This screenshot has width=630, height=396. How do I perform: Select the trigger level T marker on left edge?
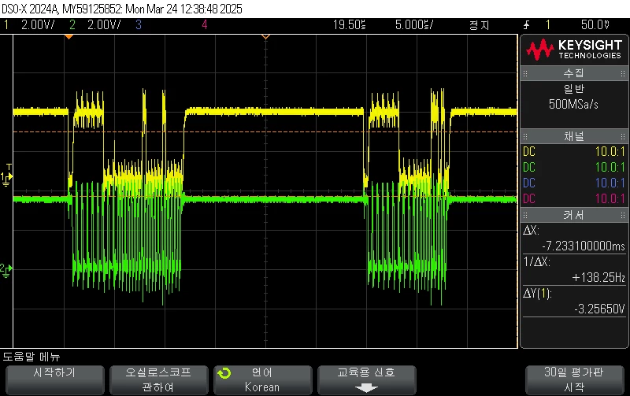pyautogui.click(x=9, y=167)
